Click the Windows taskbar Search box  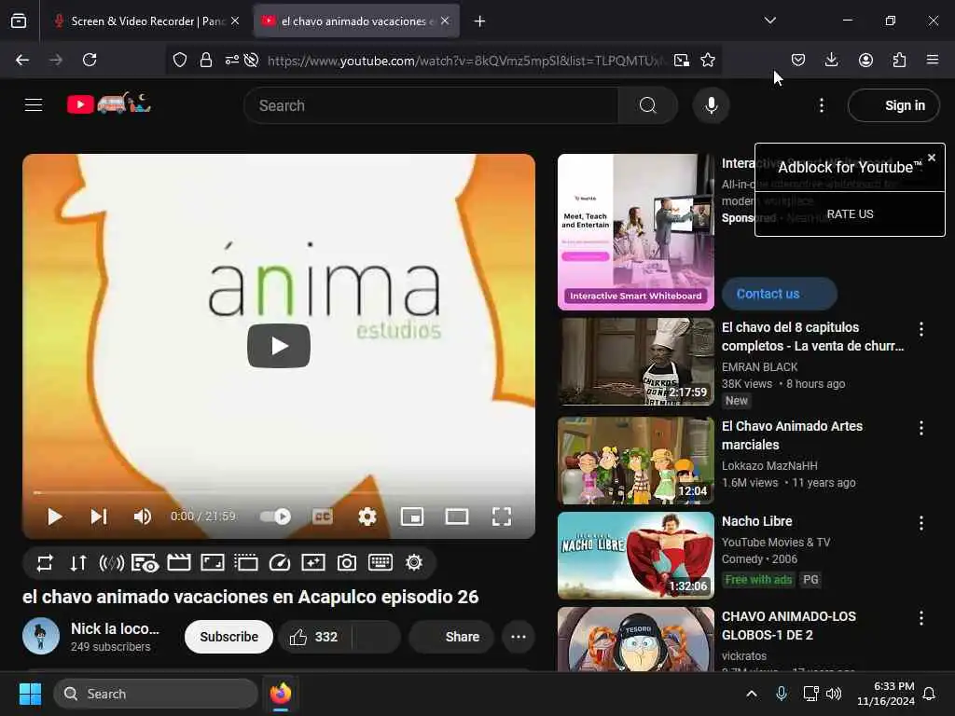click(x=156, y=694)
